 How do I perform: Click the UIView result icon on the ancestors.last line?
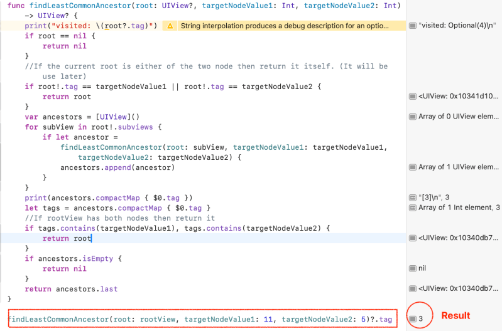tap(412, 289)
